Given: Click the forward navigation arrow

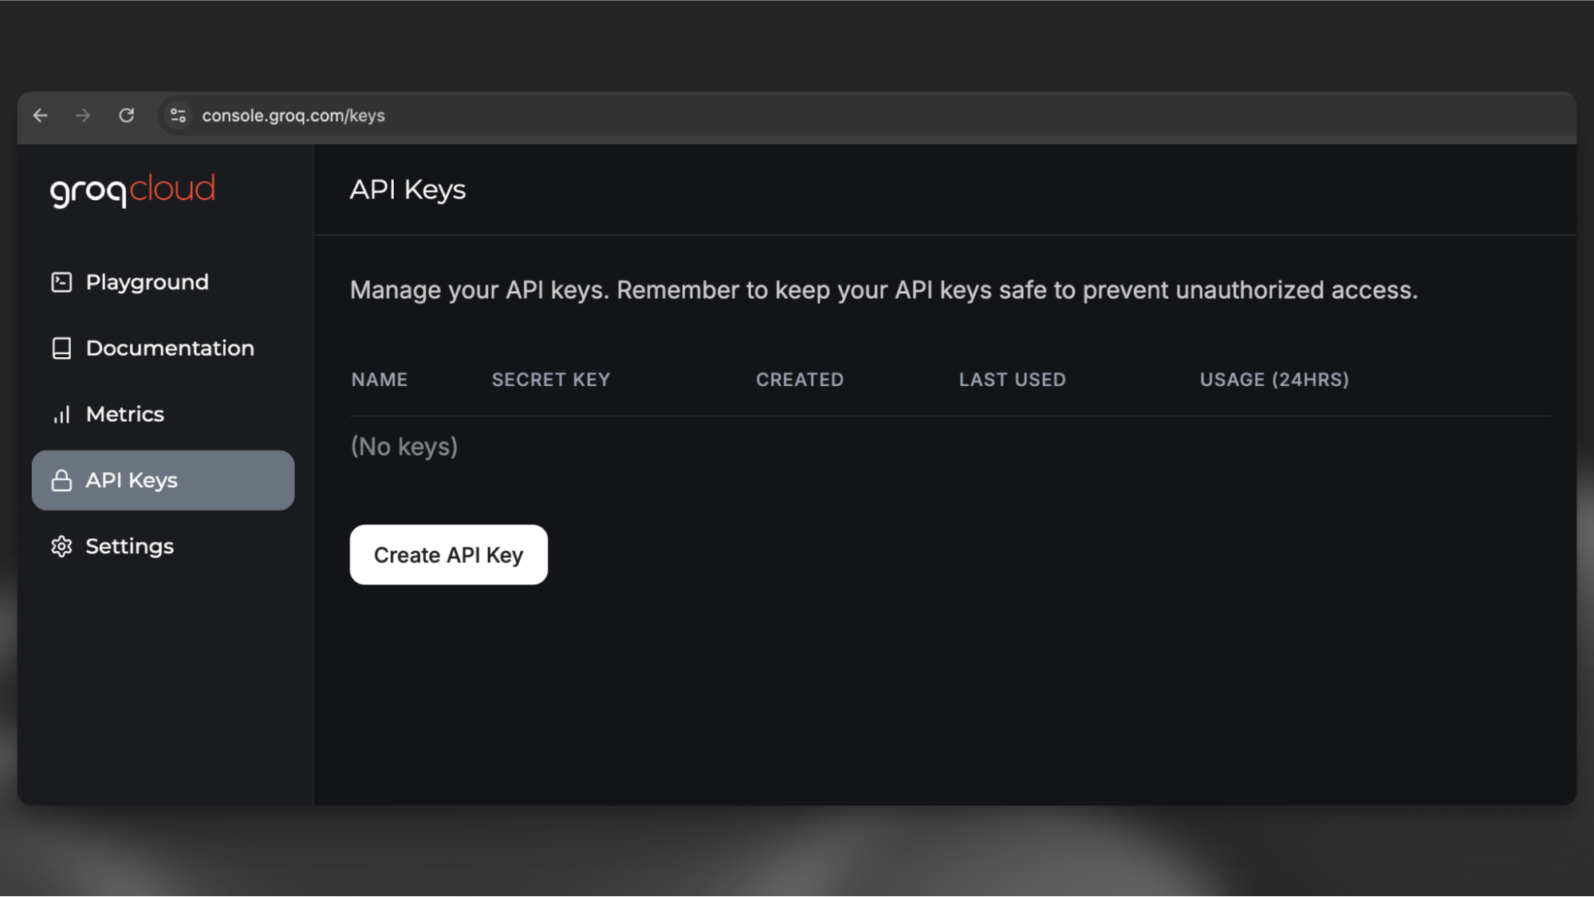Looking at the screenshot, I should pyautogui.click(x=83, y=115).
